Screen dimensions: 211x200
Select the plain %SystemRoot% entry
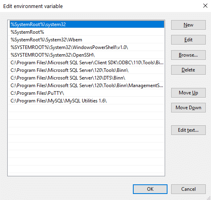(87, 32)
